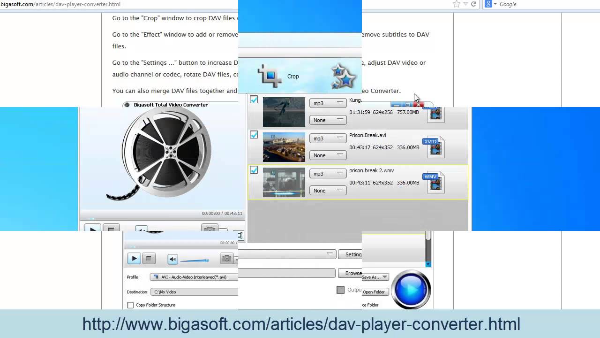
Task: Click the stop button in the preview panel
Action: click(x=149, y=258)
